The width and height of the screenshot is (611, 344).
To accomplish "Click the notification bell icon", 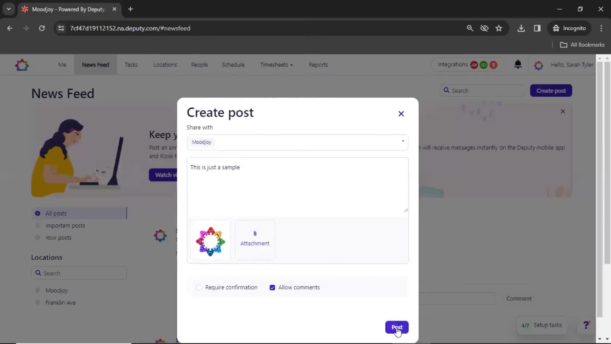I will (518, 64).
